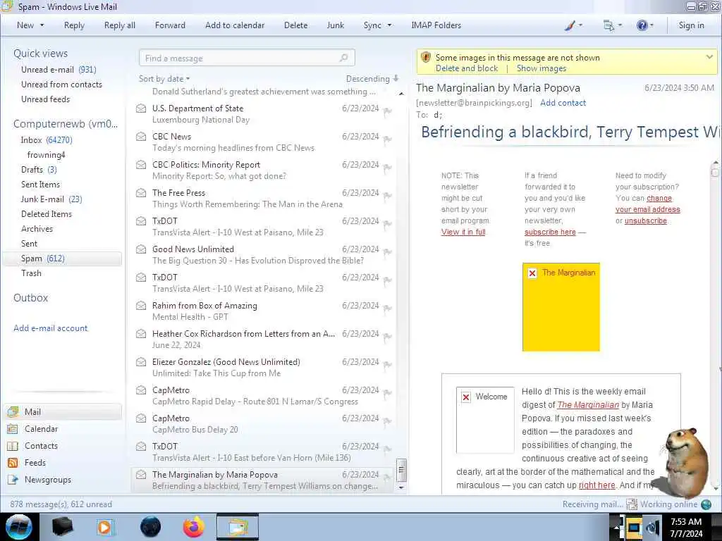Click The Marginalian blocked image placeholder

point(561,307)
